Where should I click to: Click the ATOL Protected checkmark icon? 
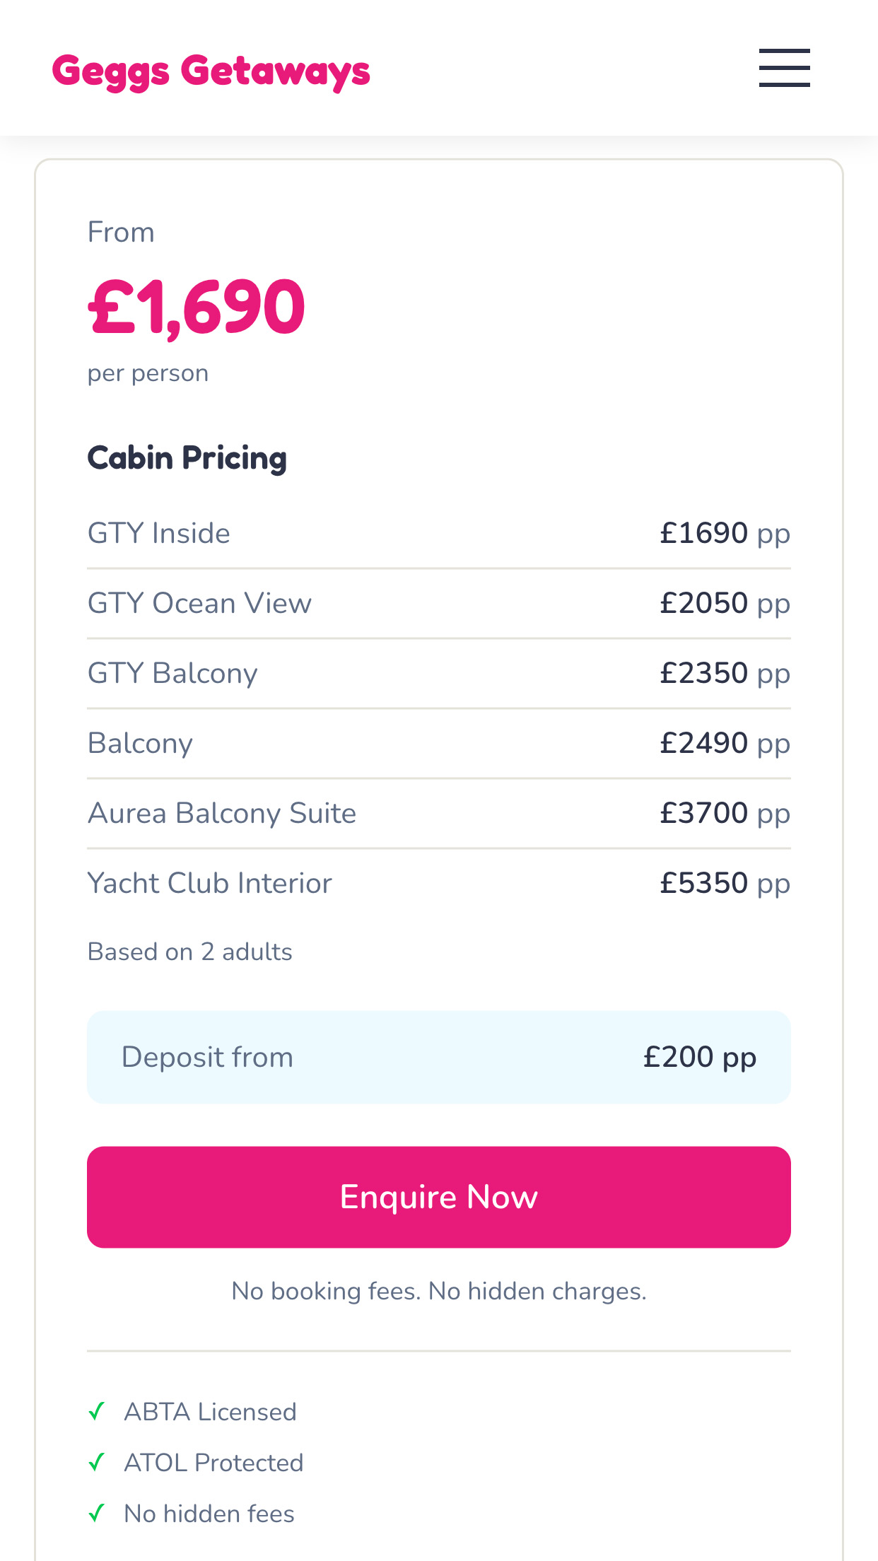(x=97, y=1462)
